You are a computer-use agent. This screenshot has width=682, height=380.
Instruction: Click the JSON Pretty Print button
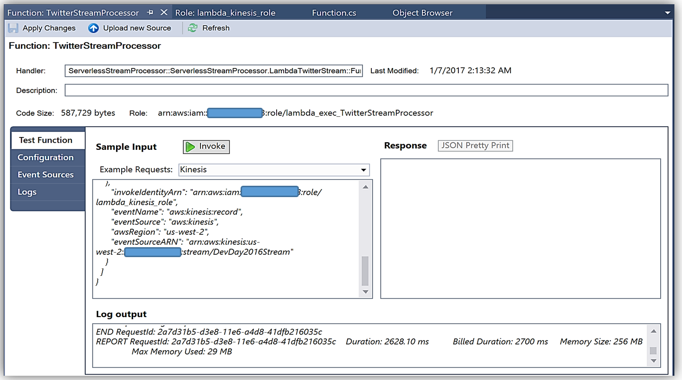[x=475, y=146]
